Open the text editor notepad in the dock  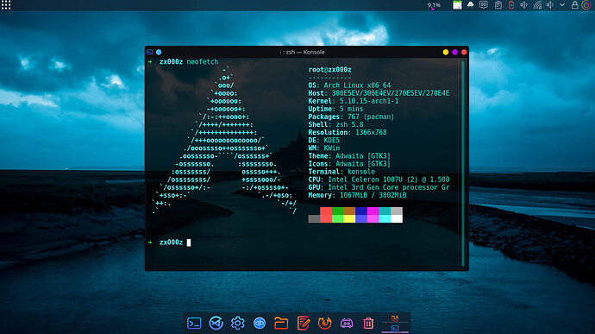click(304, 324)
